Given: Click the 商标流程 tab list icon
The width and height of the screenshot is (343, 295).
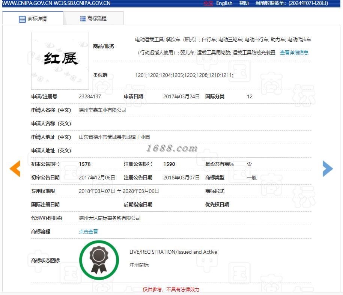Looking at the screenshot, I should [83, 19].
